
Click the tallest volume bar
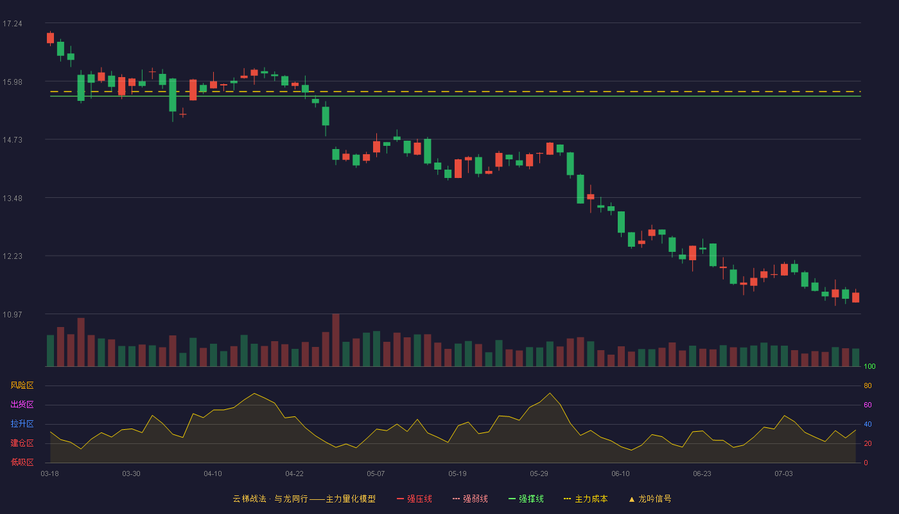336,340
